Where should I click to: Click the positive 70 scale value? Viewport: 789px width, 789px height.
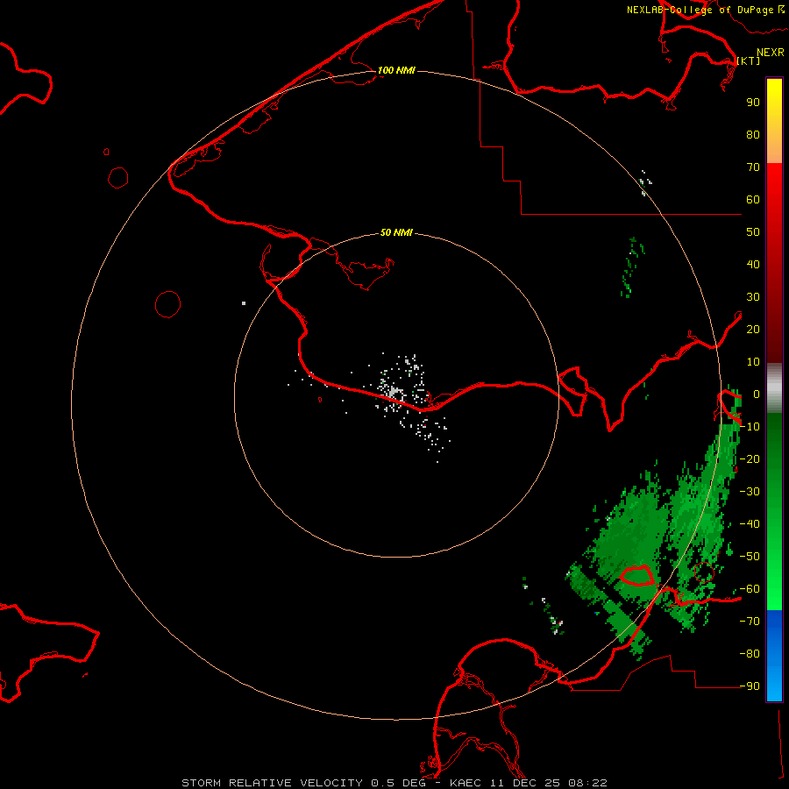[753, 167]
